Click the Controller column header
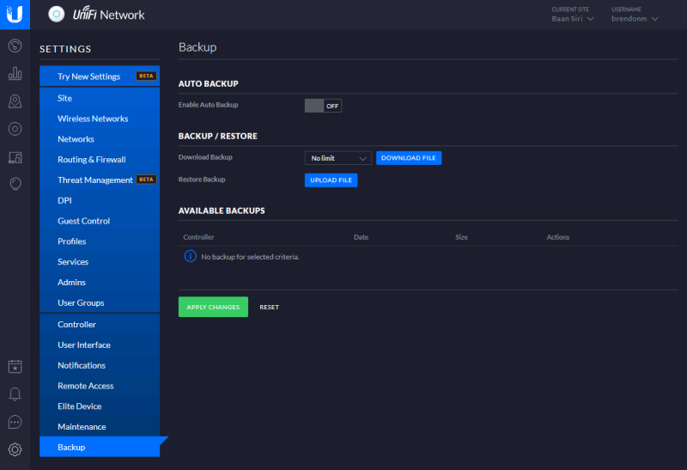 pyautogui.click(x=198, y=237)
